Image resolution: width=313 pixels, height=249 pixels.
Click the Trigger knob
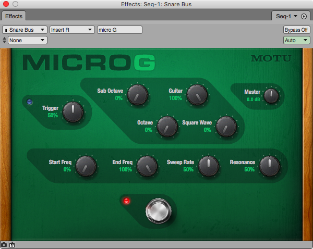pyautogui.click(x=73, y=112)
